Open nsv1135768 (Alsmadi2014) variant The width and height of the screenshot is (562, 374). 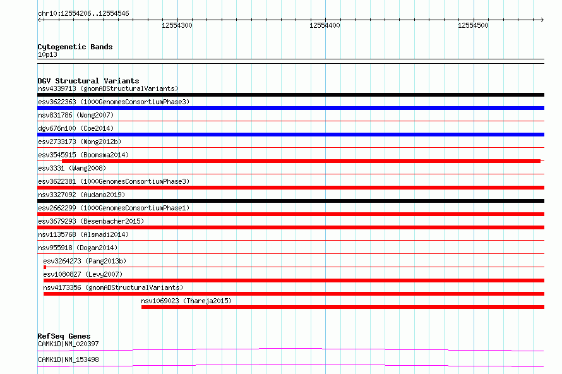(x=83, y=234)
